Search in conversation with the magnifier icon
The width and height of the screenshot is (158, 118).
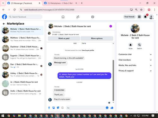coord(139,45)
